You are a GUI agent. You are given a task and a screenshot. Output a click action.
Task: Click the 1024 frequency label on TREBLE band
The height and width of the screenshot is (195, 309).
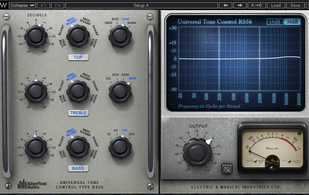[x=115, y=75]
